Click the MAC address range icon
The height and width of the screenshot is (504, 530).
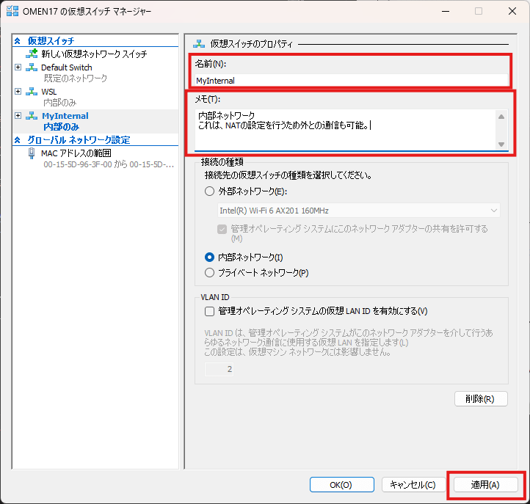click(x=32, y=153)
